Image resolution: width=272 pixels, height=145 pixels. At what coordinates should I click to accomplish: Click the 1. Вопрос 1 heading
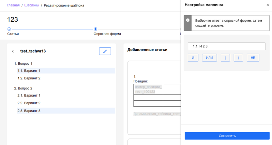tap(23, 63)
